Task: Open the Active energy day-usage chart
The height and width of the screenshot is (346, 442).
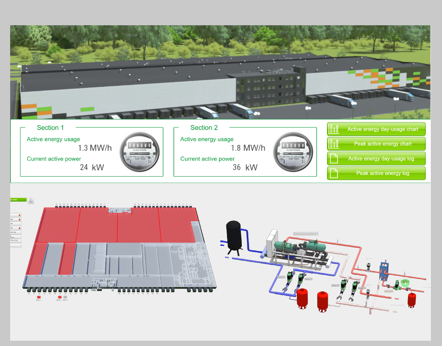Action: (376, 129)
